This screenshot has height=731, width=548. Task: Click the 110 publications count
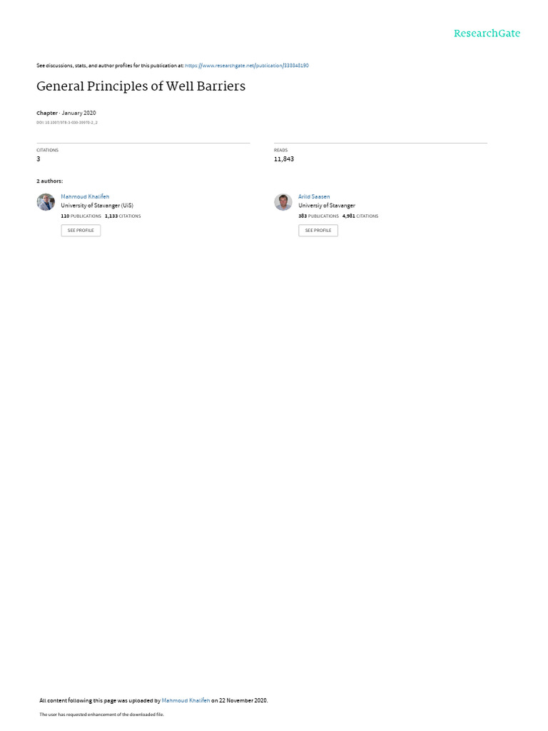tap(81, 216)
